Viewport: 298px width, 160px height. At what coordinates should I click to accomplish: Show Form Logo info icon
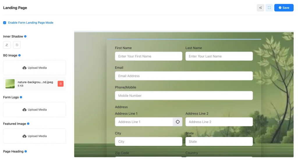tap(21, 97)
